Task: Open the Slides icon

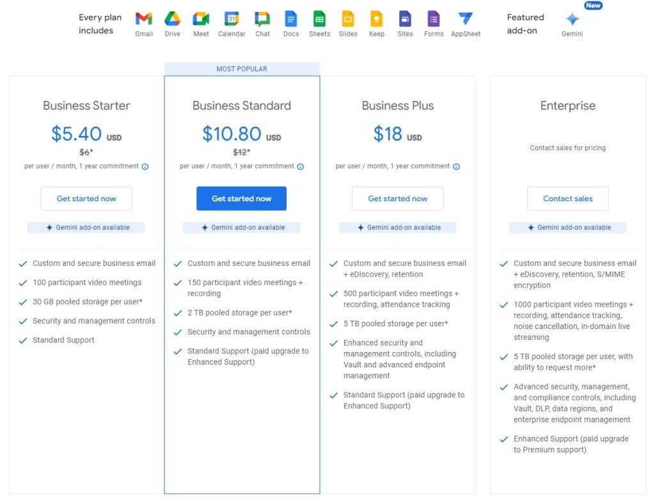Action: (348, 20)
